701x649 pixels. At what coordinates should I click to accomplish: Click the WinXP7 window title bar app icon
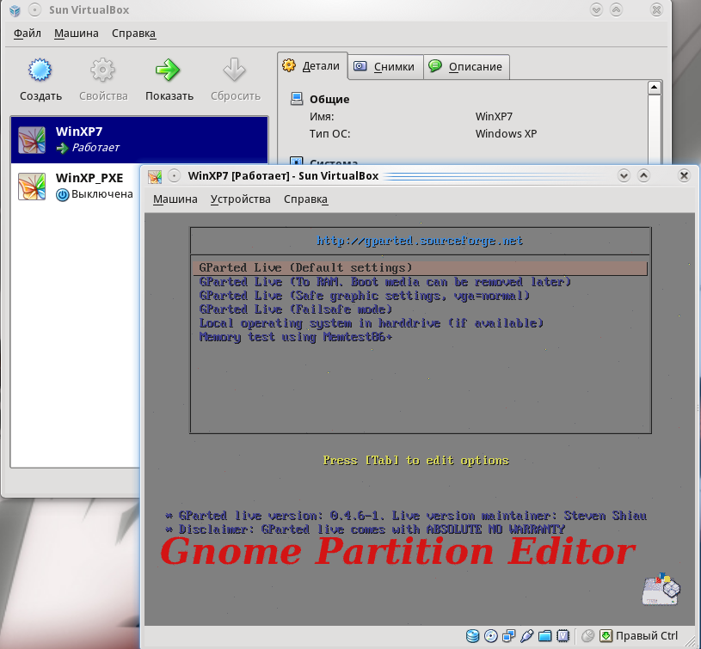tap(155, 176)
